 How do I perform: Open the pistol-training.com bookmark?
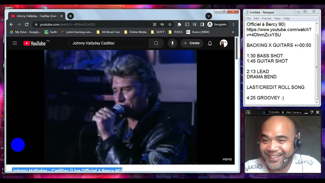(x=77, y=32)
